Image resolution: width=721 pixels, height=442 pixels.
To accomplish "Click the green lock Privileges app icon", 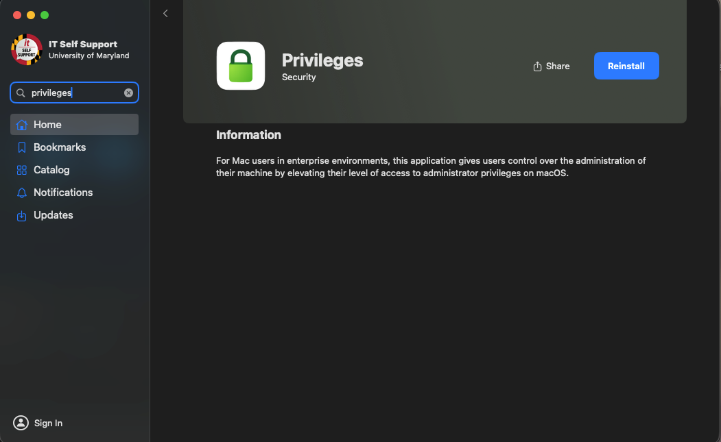I will coord(241,66).
